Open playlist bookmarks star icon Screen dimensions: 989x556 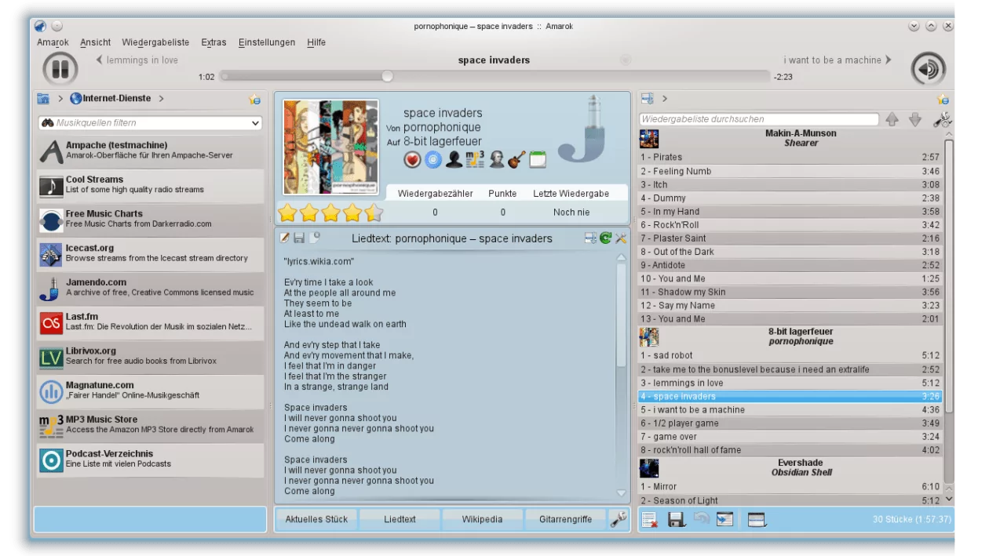click(943, 100)
